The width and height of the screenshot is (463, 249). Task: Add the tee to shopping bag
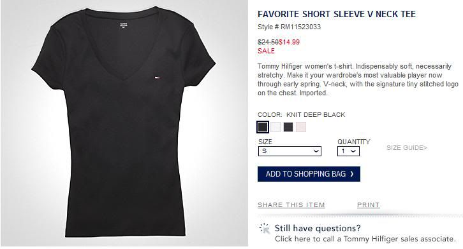[309, 174]
